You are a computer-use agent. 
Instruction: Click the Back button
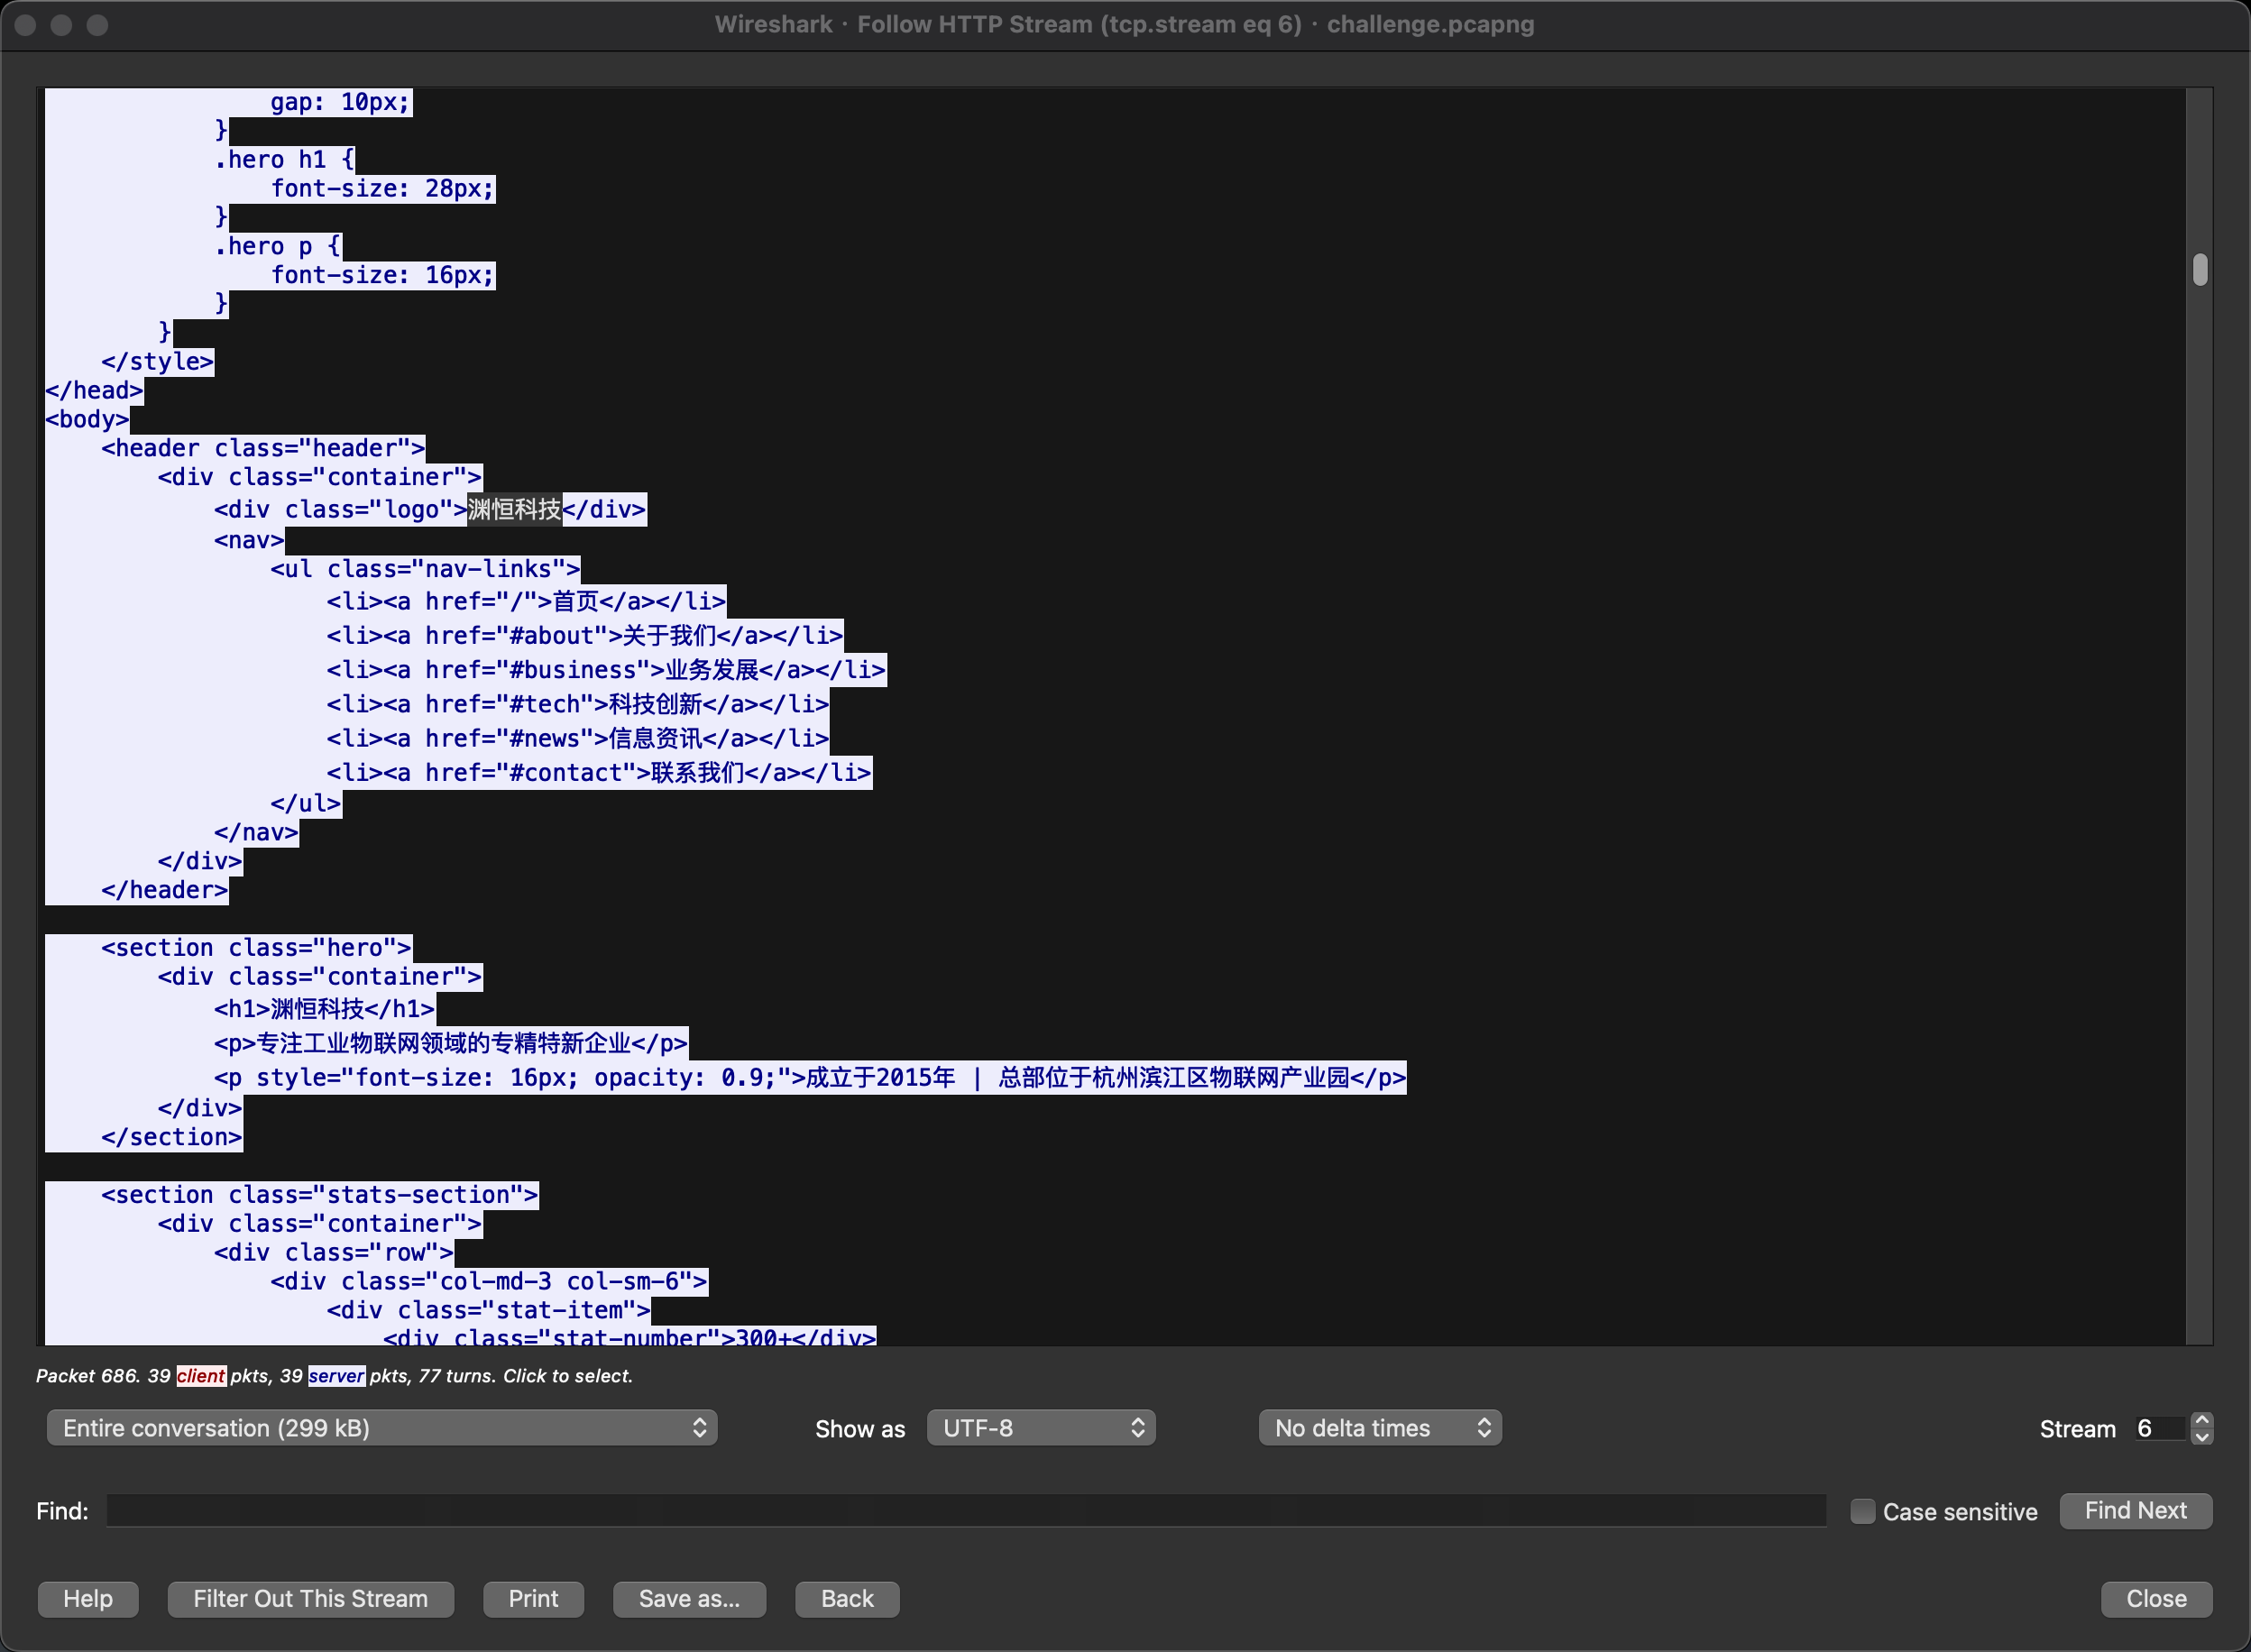point(847,1599)
